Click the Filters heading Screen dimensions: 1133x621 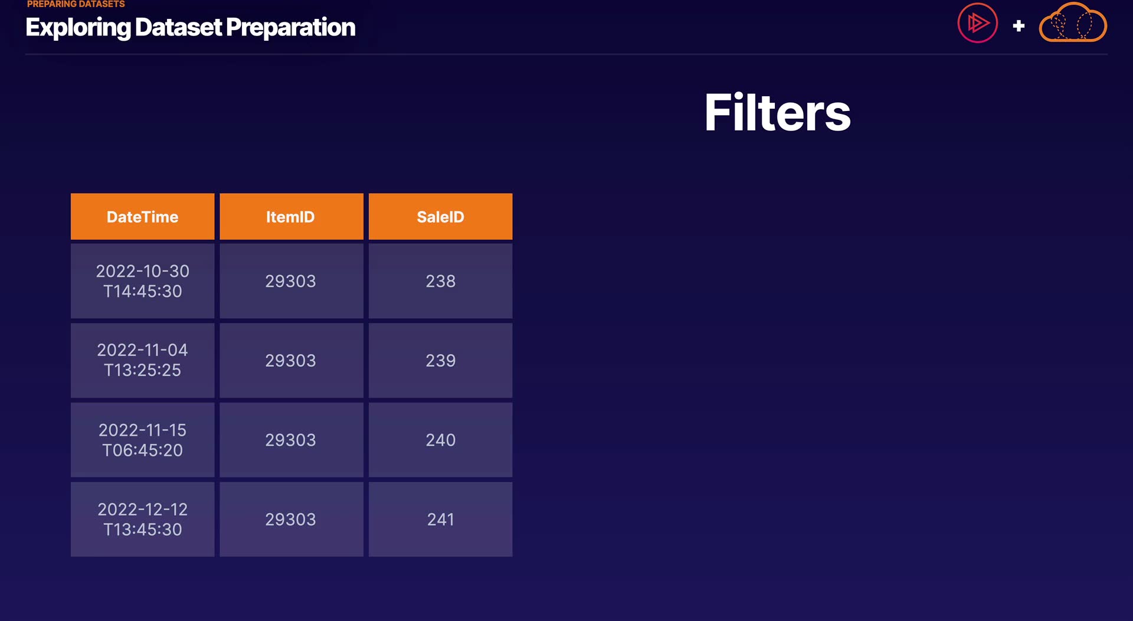[777, 113]
